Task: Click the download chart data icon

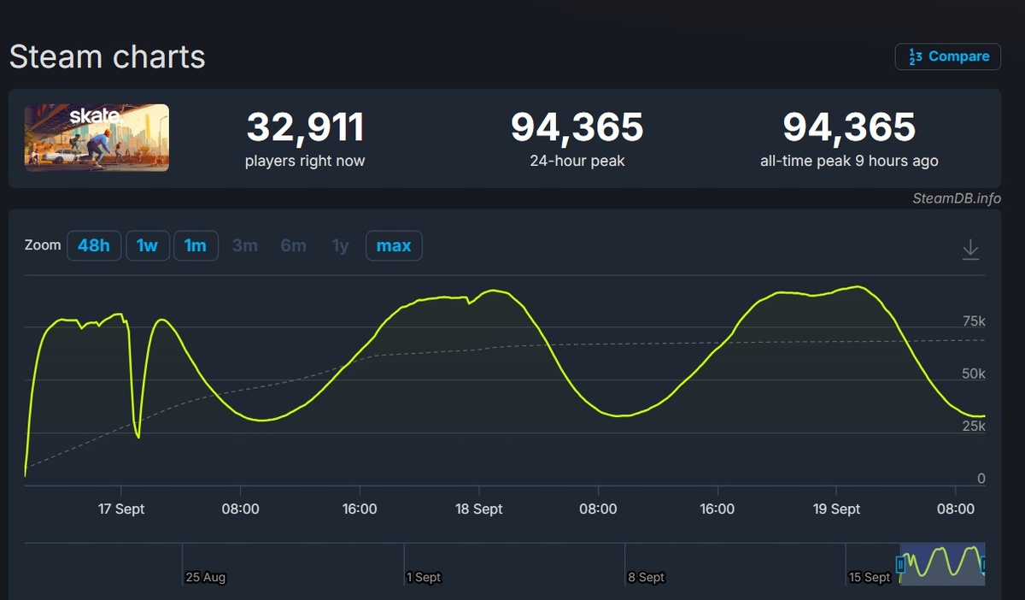Action: click(971, 249)
